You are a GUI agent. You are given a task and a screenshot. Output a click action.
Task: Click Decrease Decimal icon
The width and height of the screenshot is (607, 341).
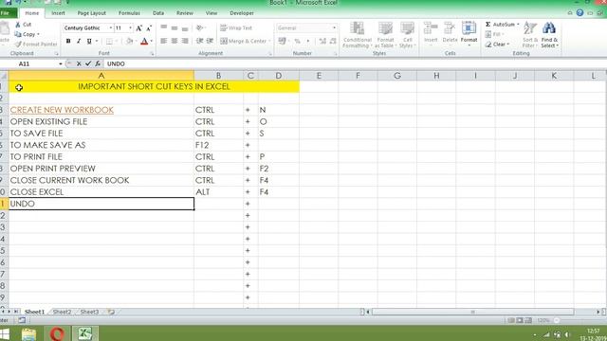pyautogui.click(x=333, y=41)
